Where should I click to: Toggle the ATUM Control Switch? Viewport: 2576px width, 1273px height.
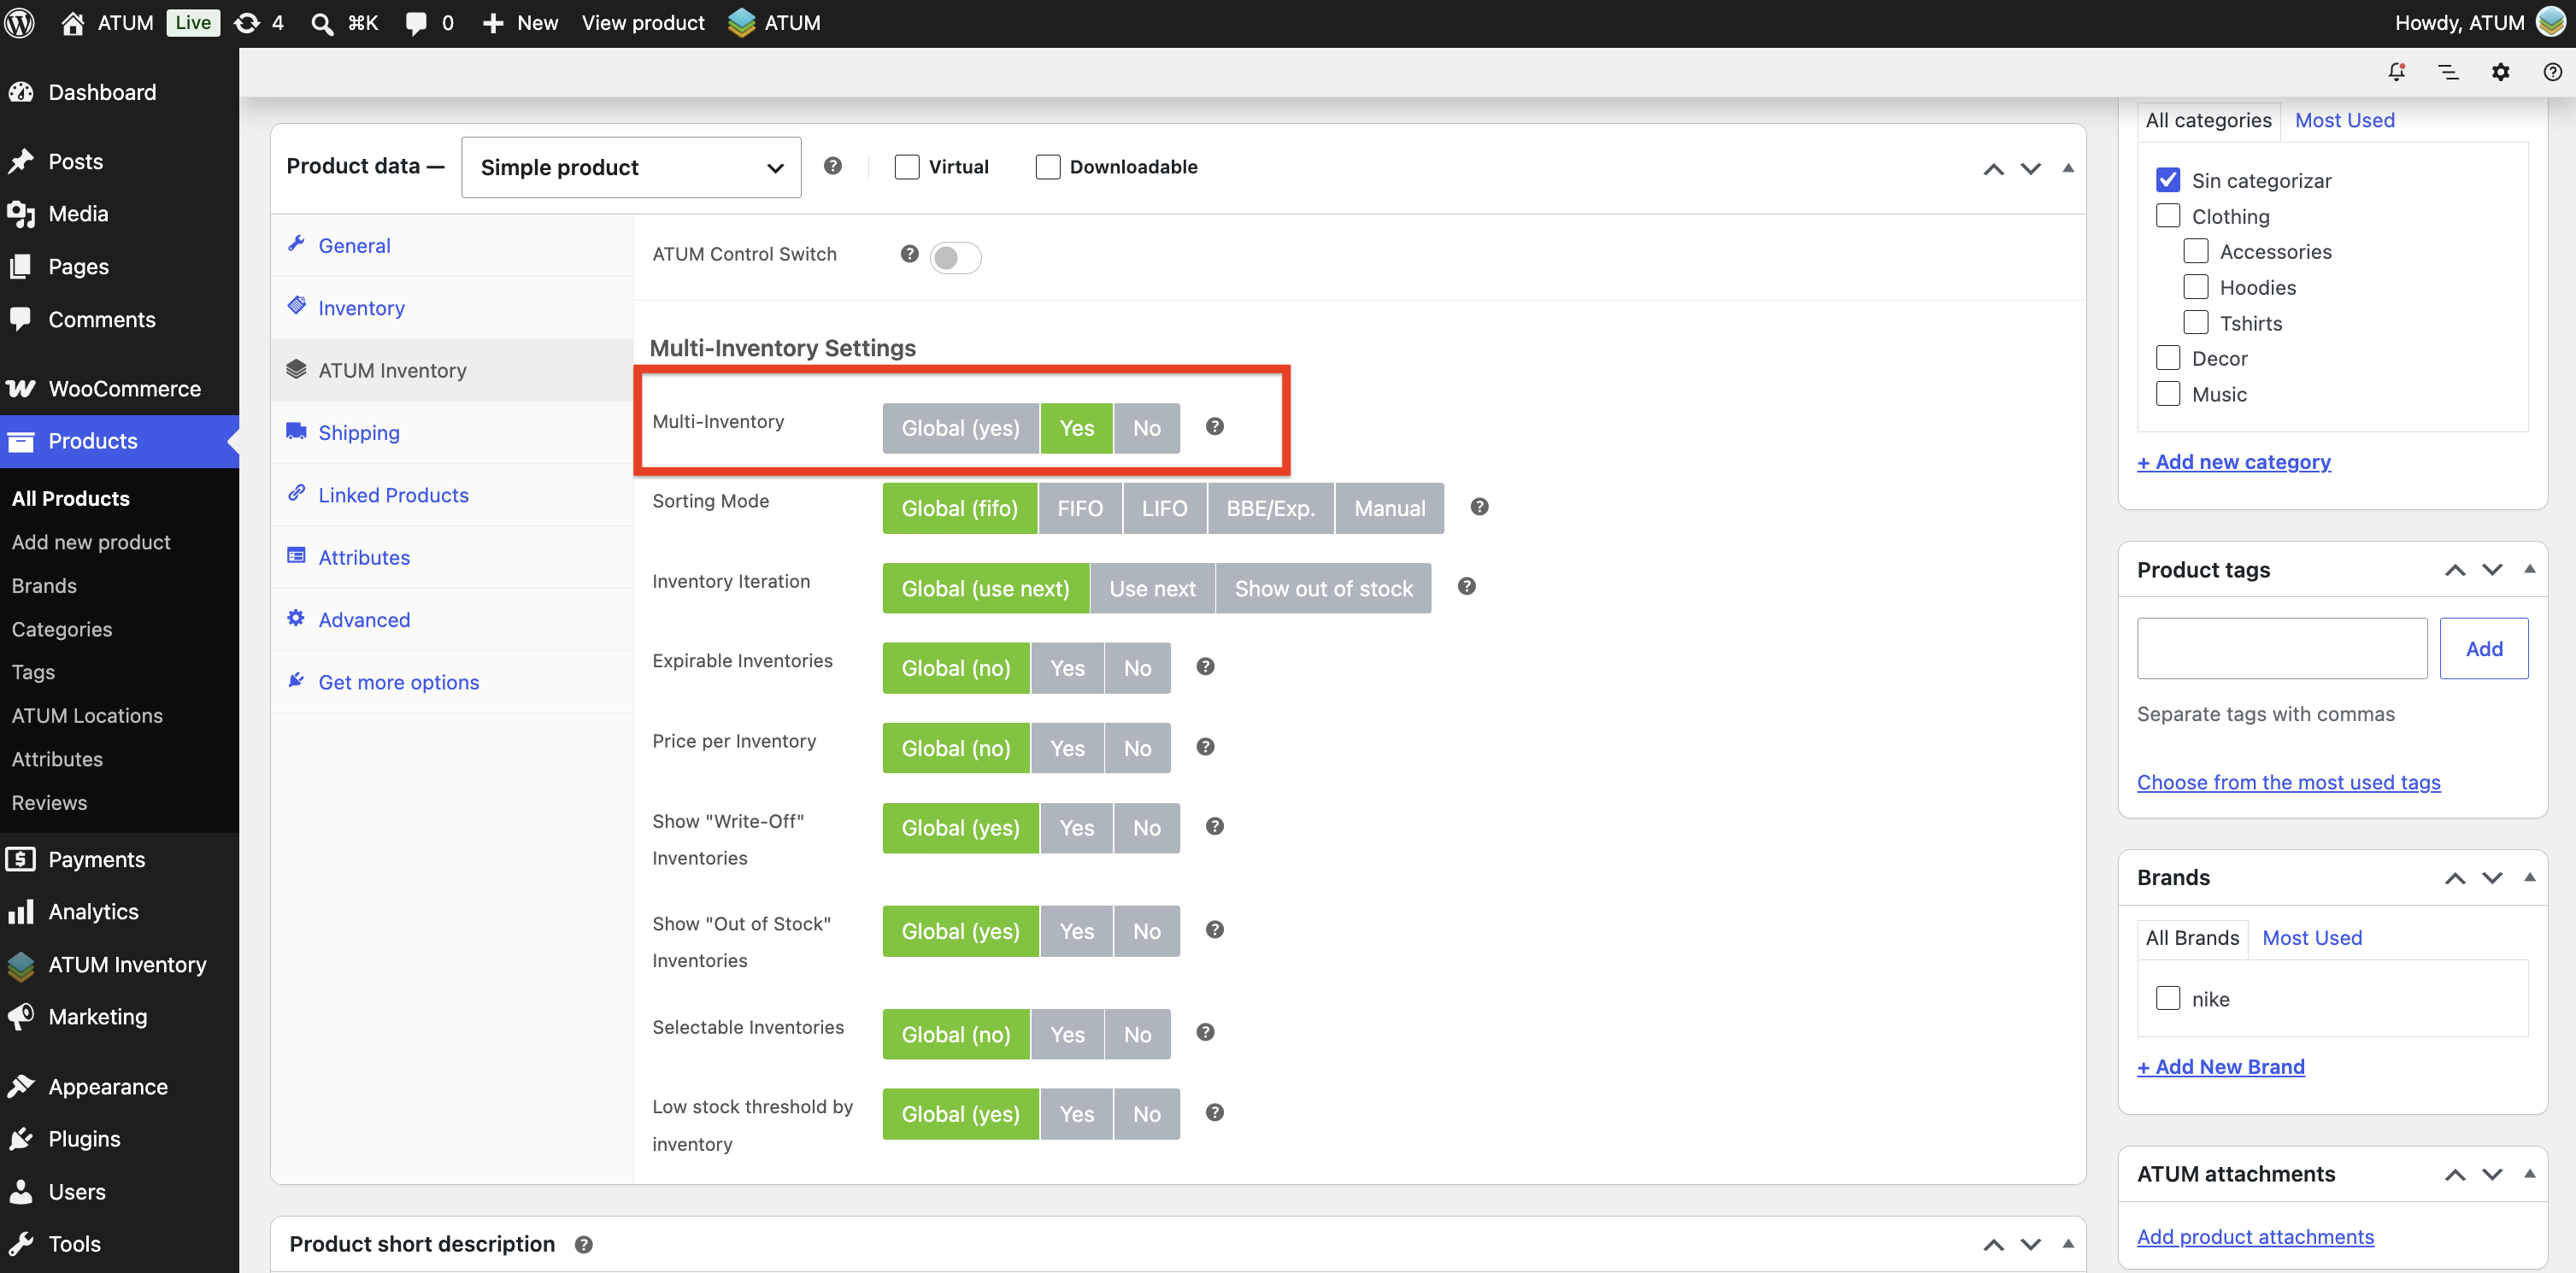click(955, 257)
